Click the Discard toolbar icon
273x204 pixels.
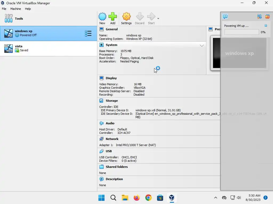click(140, 16)
